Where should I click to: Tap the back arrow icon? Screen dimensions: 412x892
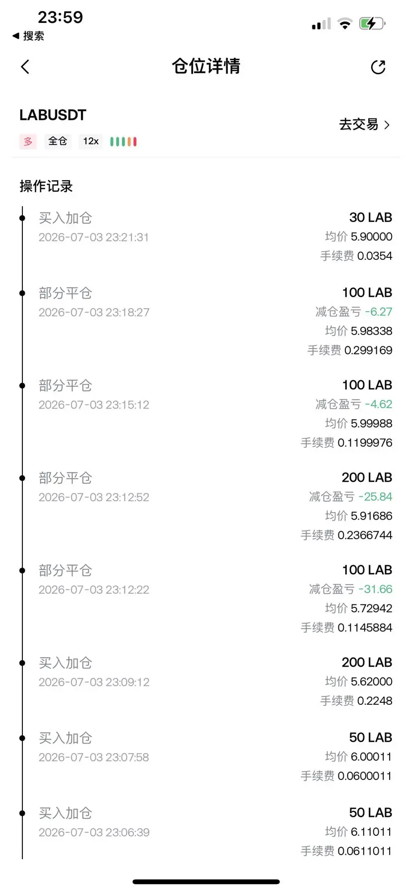25,67
